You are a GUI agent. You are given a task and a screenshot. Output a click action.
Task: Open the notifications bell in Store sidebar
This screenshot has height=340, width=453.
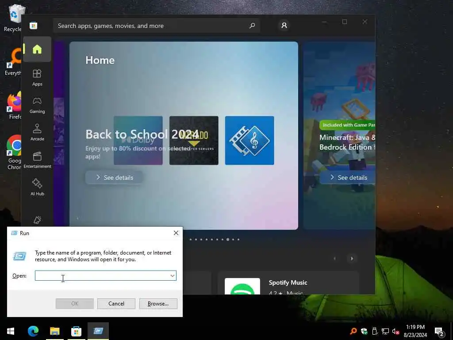37,220
